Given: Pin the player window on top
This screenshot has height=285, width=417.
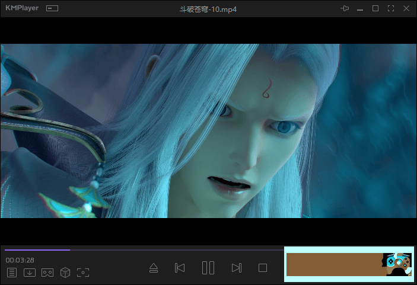Looking at the screenshot, I should (345, 8).
